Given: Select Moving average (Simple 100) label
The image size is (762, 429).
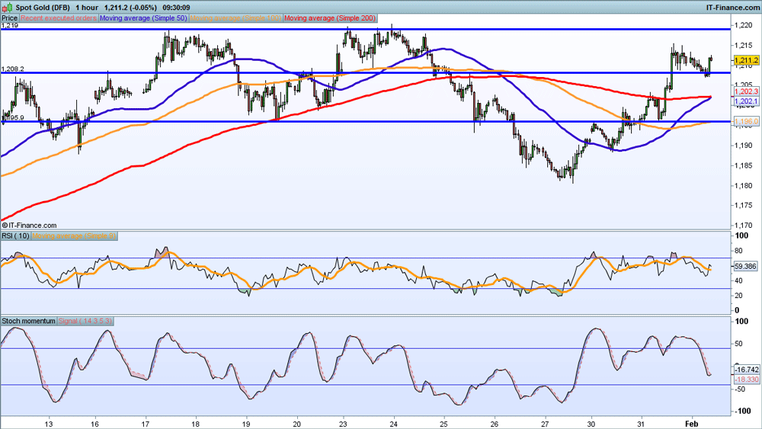Looking at the screenshot, I should [x=235, y=18].
